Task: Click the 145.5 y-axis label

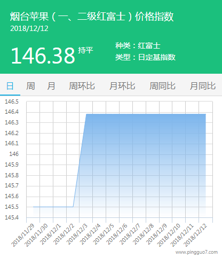Action: pyautogui.click(x=12, y=207)
